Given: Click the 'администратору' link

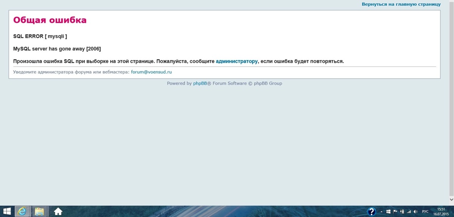Looking at the screenshot, I should pyautogui.click(x=236, y=61).
